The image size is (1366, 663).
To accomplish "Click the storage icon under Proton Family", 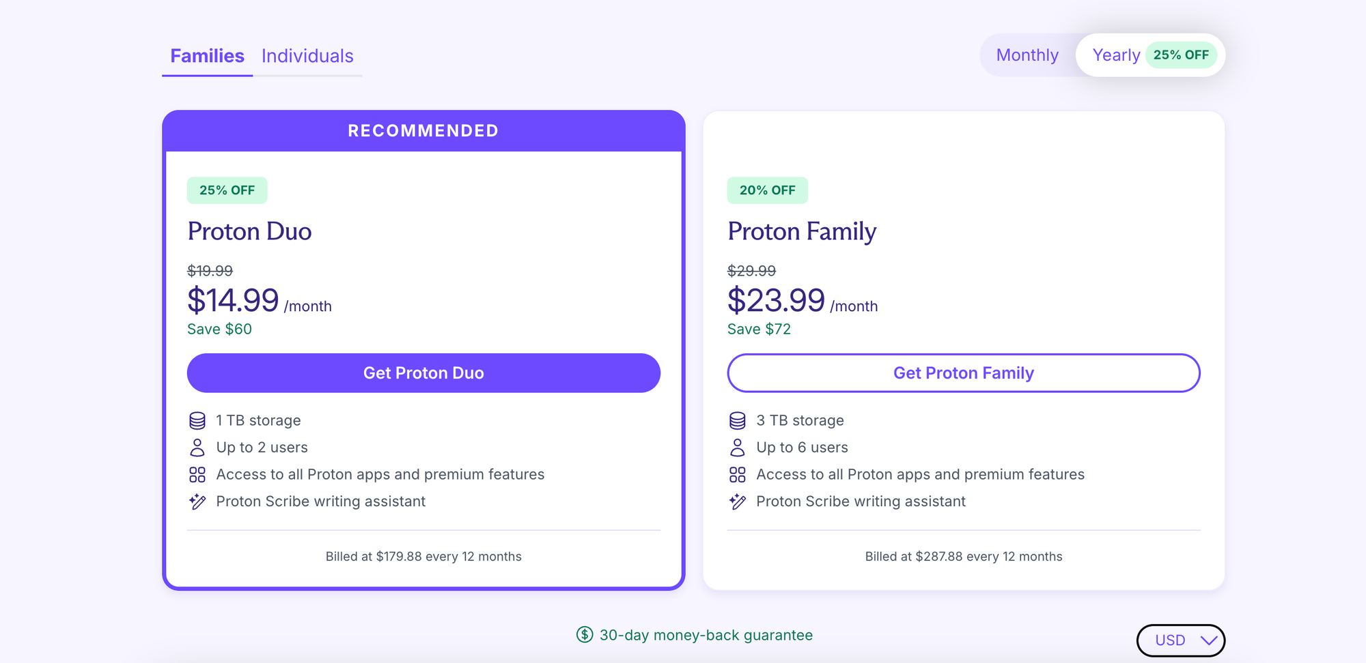I will [x=738, y=420].
